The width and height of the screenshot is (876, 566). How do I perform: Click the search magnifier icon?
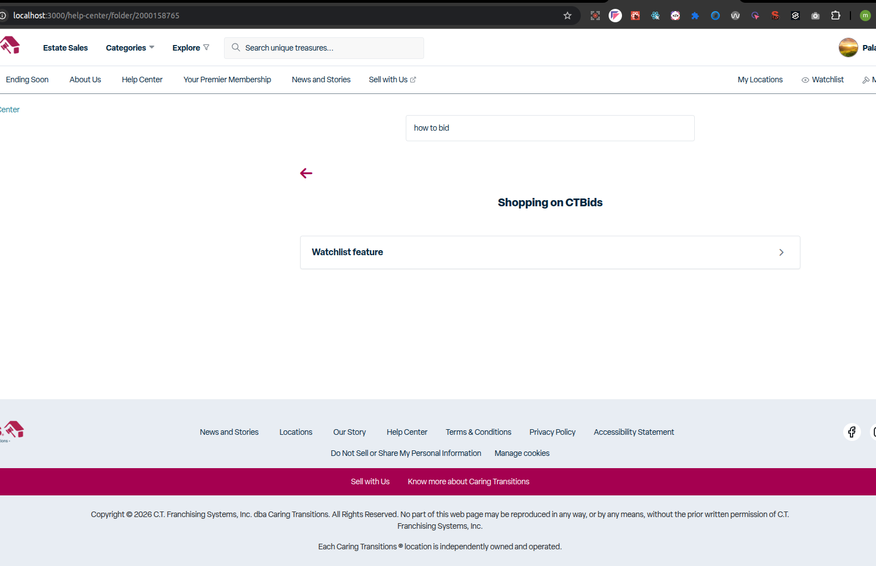pyautogui.click(x=236, y=48)
